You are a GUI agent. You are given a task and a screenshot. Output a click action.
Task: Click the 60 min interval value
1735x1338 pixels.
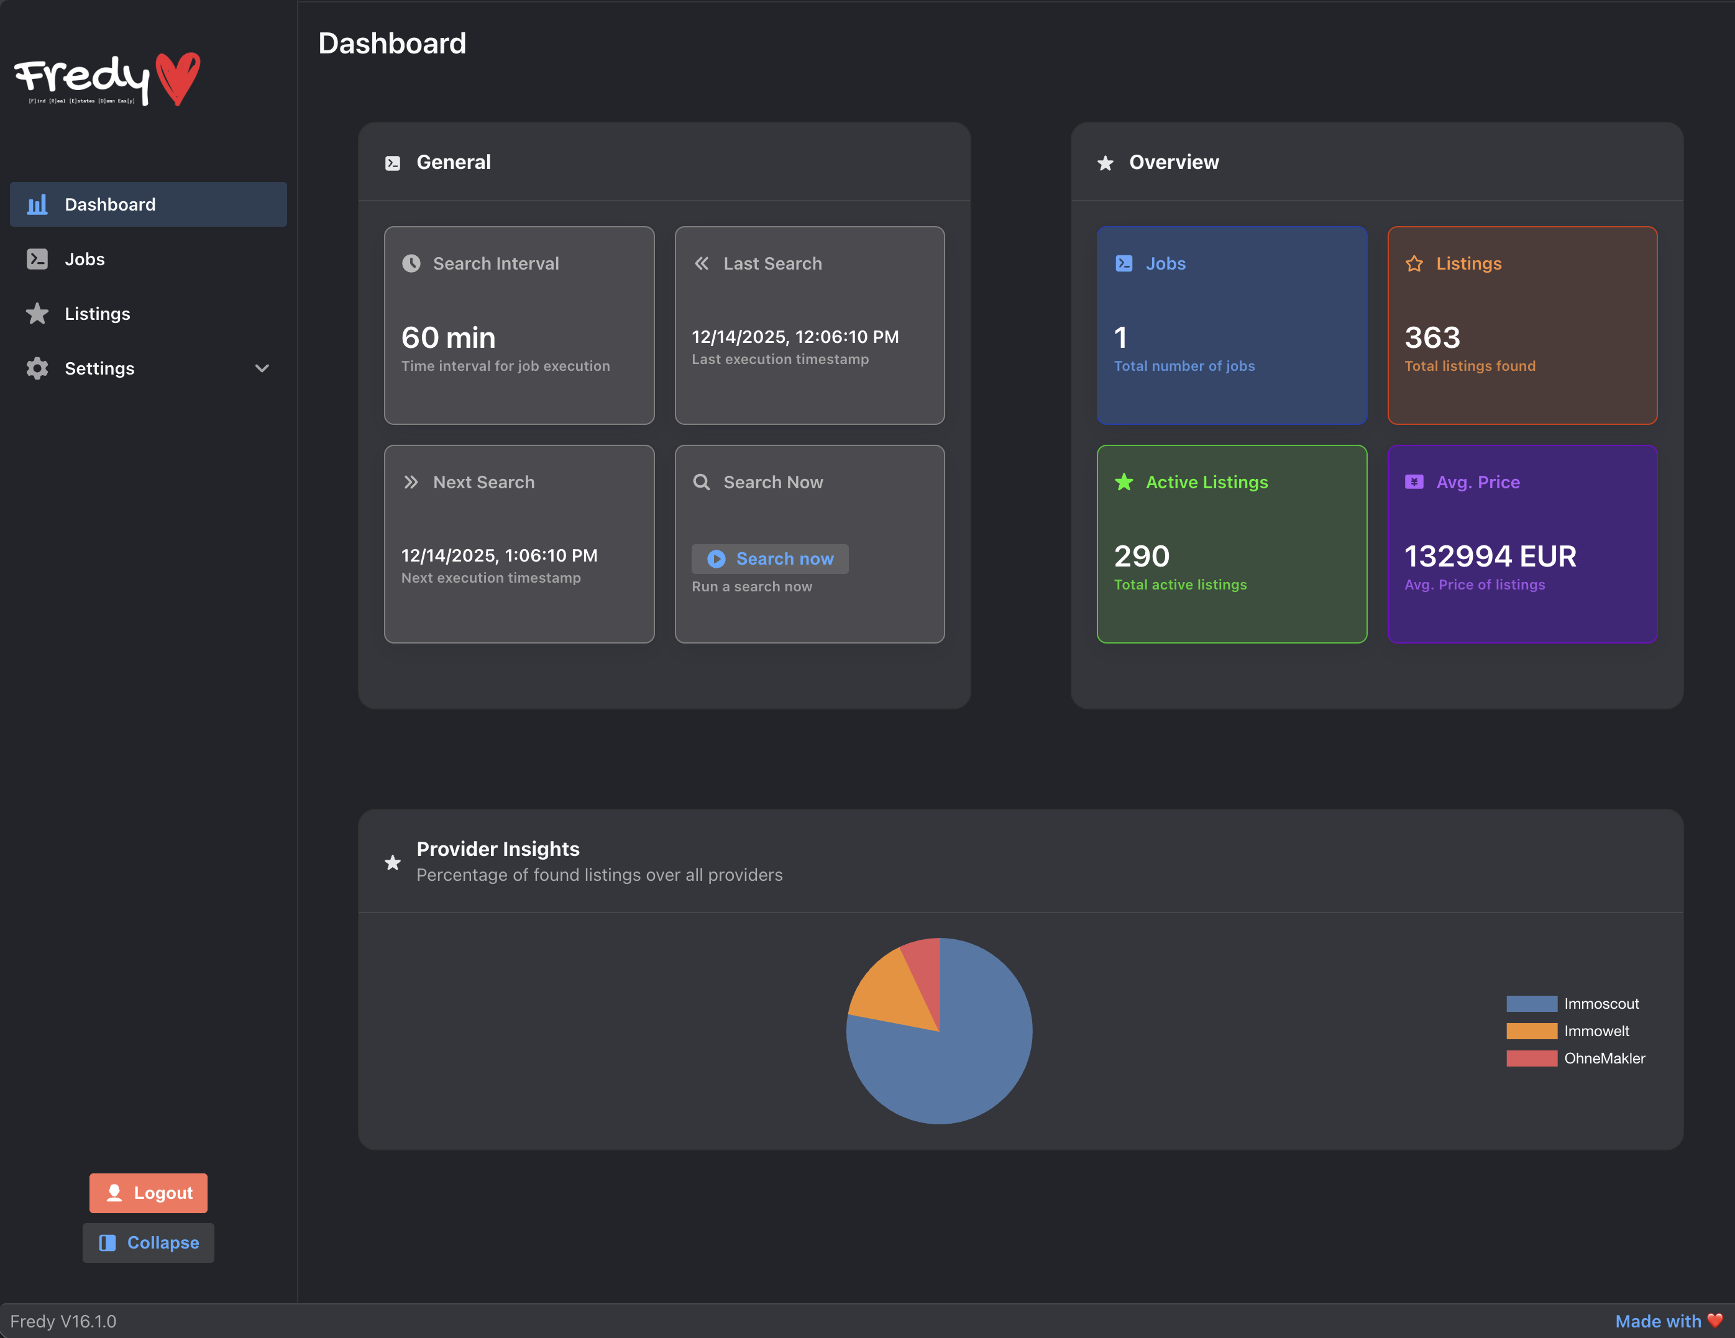tap(449, 337)
